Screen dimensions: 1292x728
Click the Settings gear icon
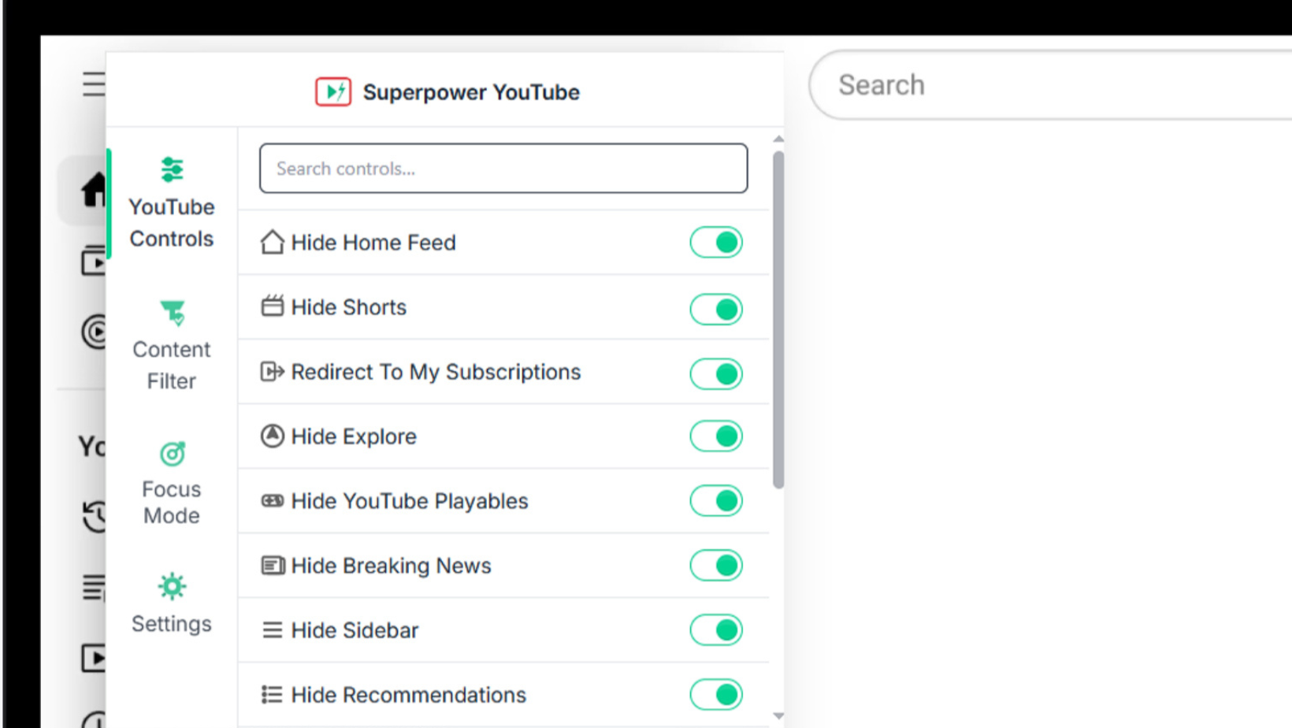click(x=172, y=586)
